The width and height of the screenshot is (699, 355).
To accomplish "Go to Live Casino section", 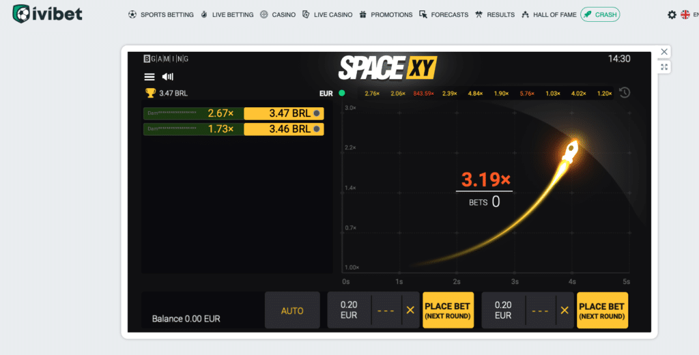I will (327, 15).
